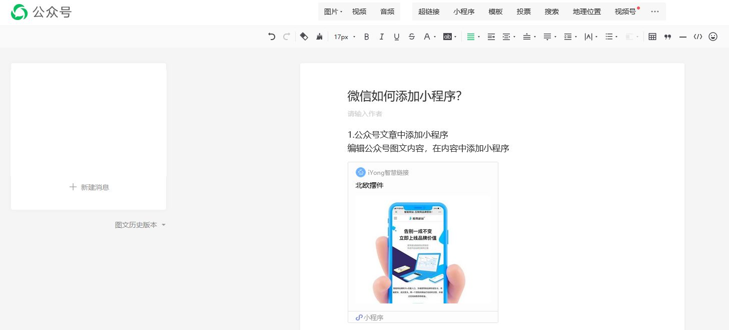This screenshot has width=729, height=330.
Task: Apply bold to selected text
Action: (366, 36)
